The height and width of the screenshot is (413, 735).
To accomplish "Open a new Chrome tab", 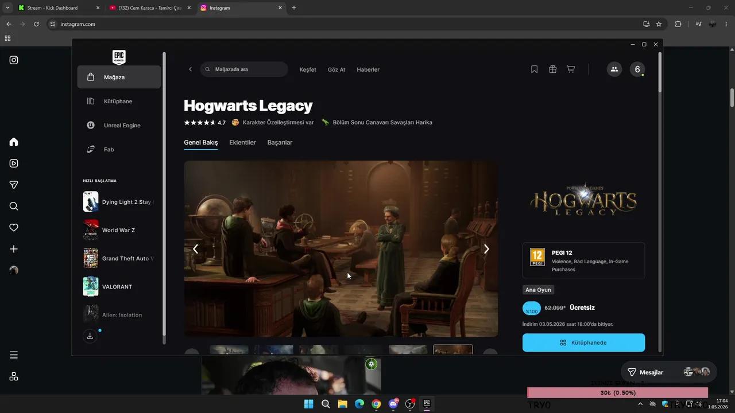I will (294, 8).
